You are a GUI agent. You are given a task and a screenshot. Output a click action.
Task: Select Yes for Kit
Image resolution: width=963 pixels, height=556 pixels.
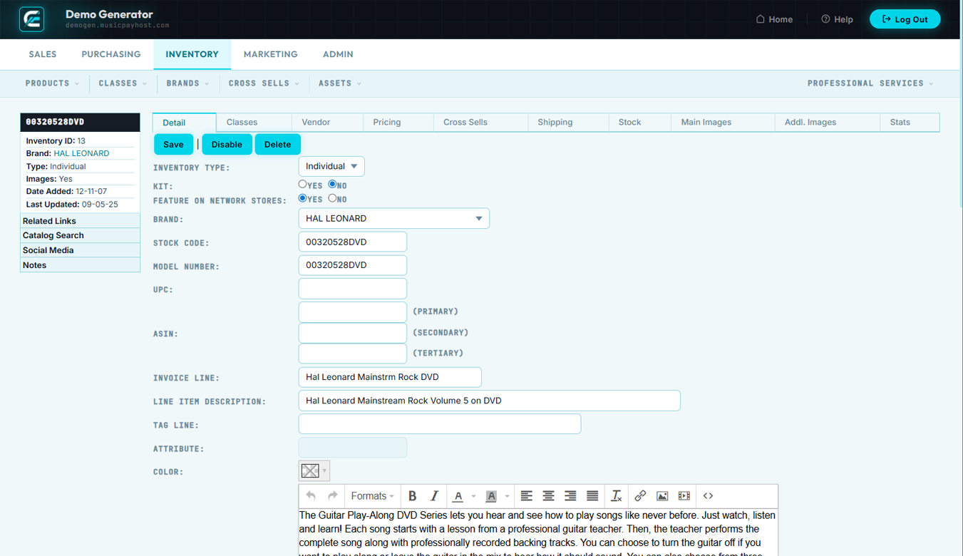[303, 184]
